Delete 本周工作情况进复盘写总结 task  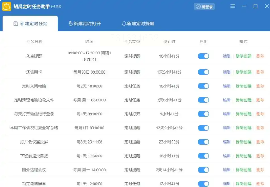pyautogui.click(x=260, y=128)
